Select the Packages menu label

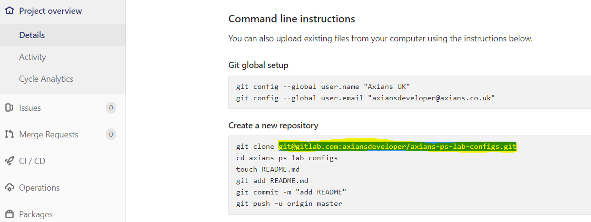pyautogui.click(x=36, y=214)
